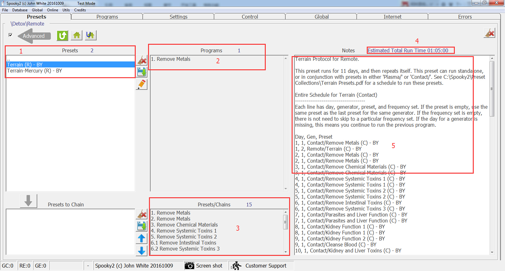Click the blue down arrow icon
Screen dimensions: 505x271
tap(142, 251)
